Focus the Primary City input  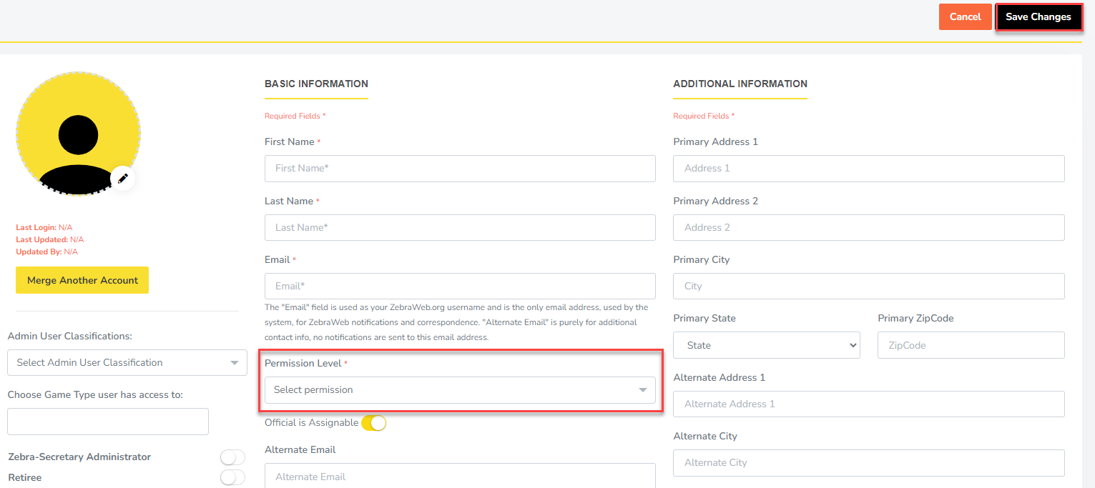pyautogui.click(x=868, y=286)
